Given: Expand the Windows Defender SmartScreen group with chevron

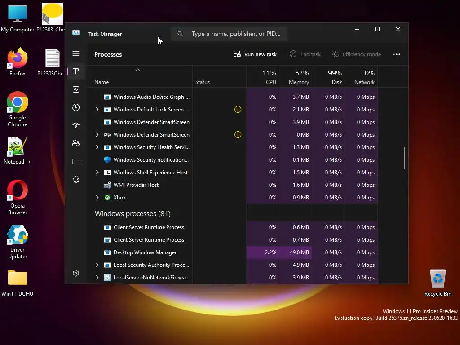Looking at the screenshot, I should pyautogui.click(x=97, y=135).
